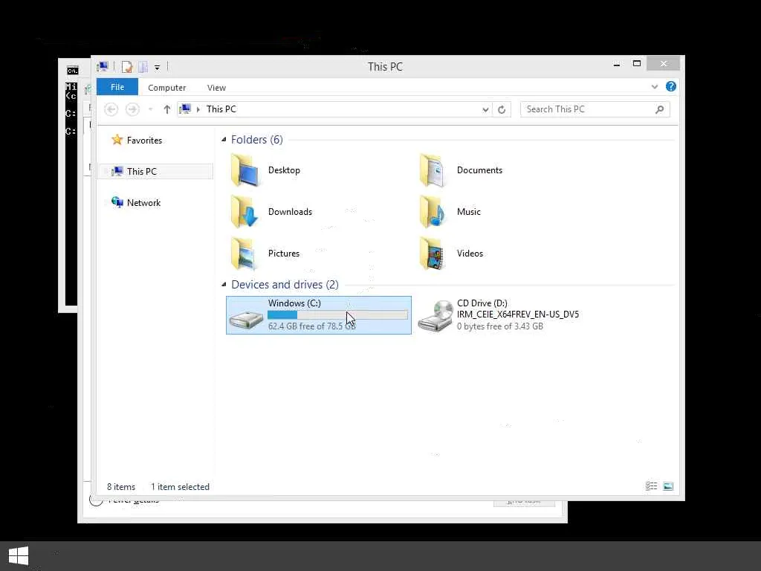Screen dimensions: 761x571
Task: Click the 62.4 GB free text
Action: (312, 326)
